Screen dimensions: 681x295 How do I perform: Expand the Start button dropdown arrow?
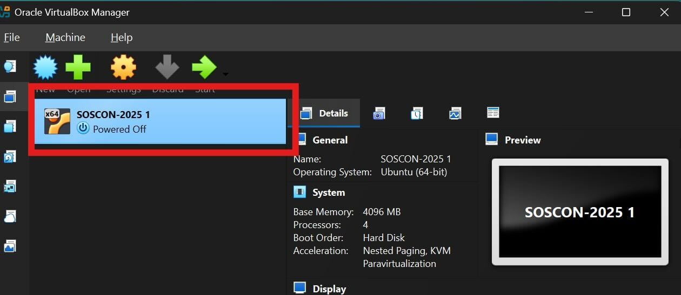[225, 74]
